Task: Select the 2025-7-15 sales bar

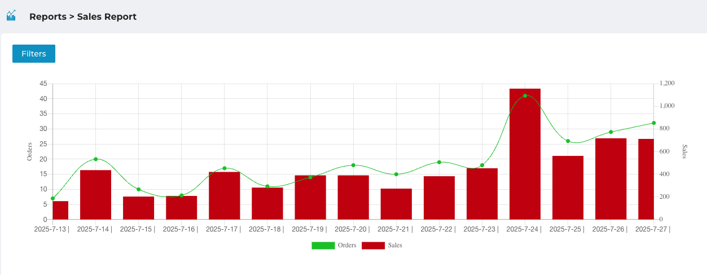Action: click(x=138, y=208)
